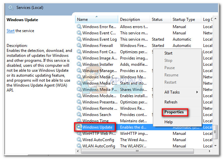The width and height of the screenshot is (223, 159).
Task: Click gear icon beside Windows Management row
Action: 79,70
